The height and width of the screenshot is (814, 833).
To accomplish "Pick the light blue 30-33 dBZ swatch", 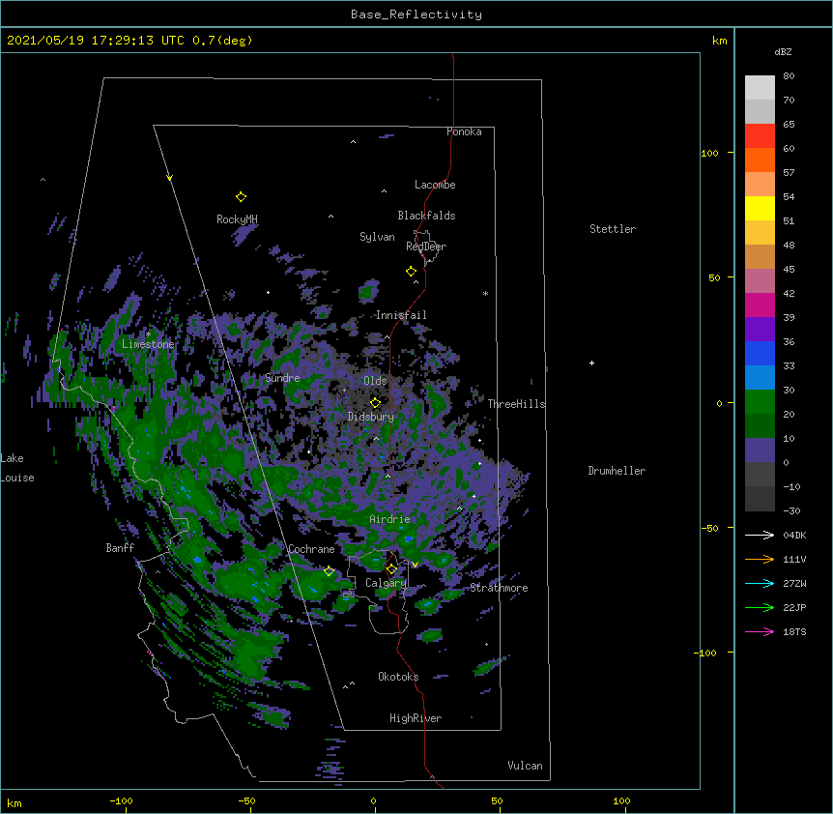I will (760, 377).
